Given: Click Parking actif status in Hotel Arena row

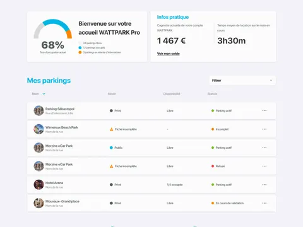Looking at the screenshot, I should pos(223,185).
